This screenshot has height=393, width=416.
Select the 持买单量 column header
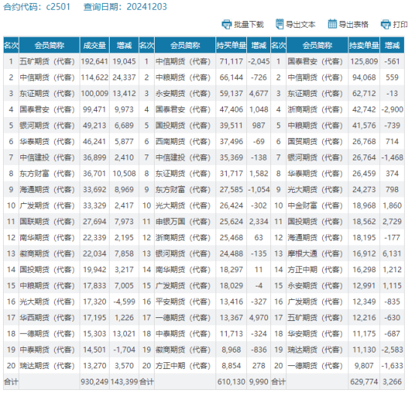[x=231, y=45]
